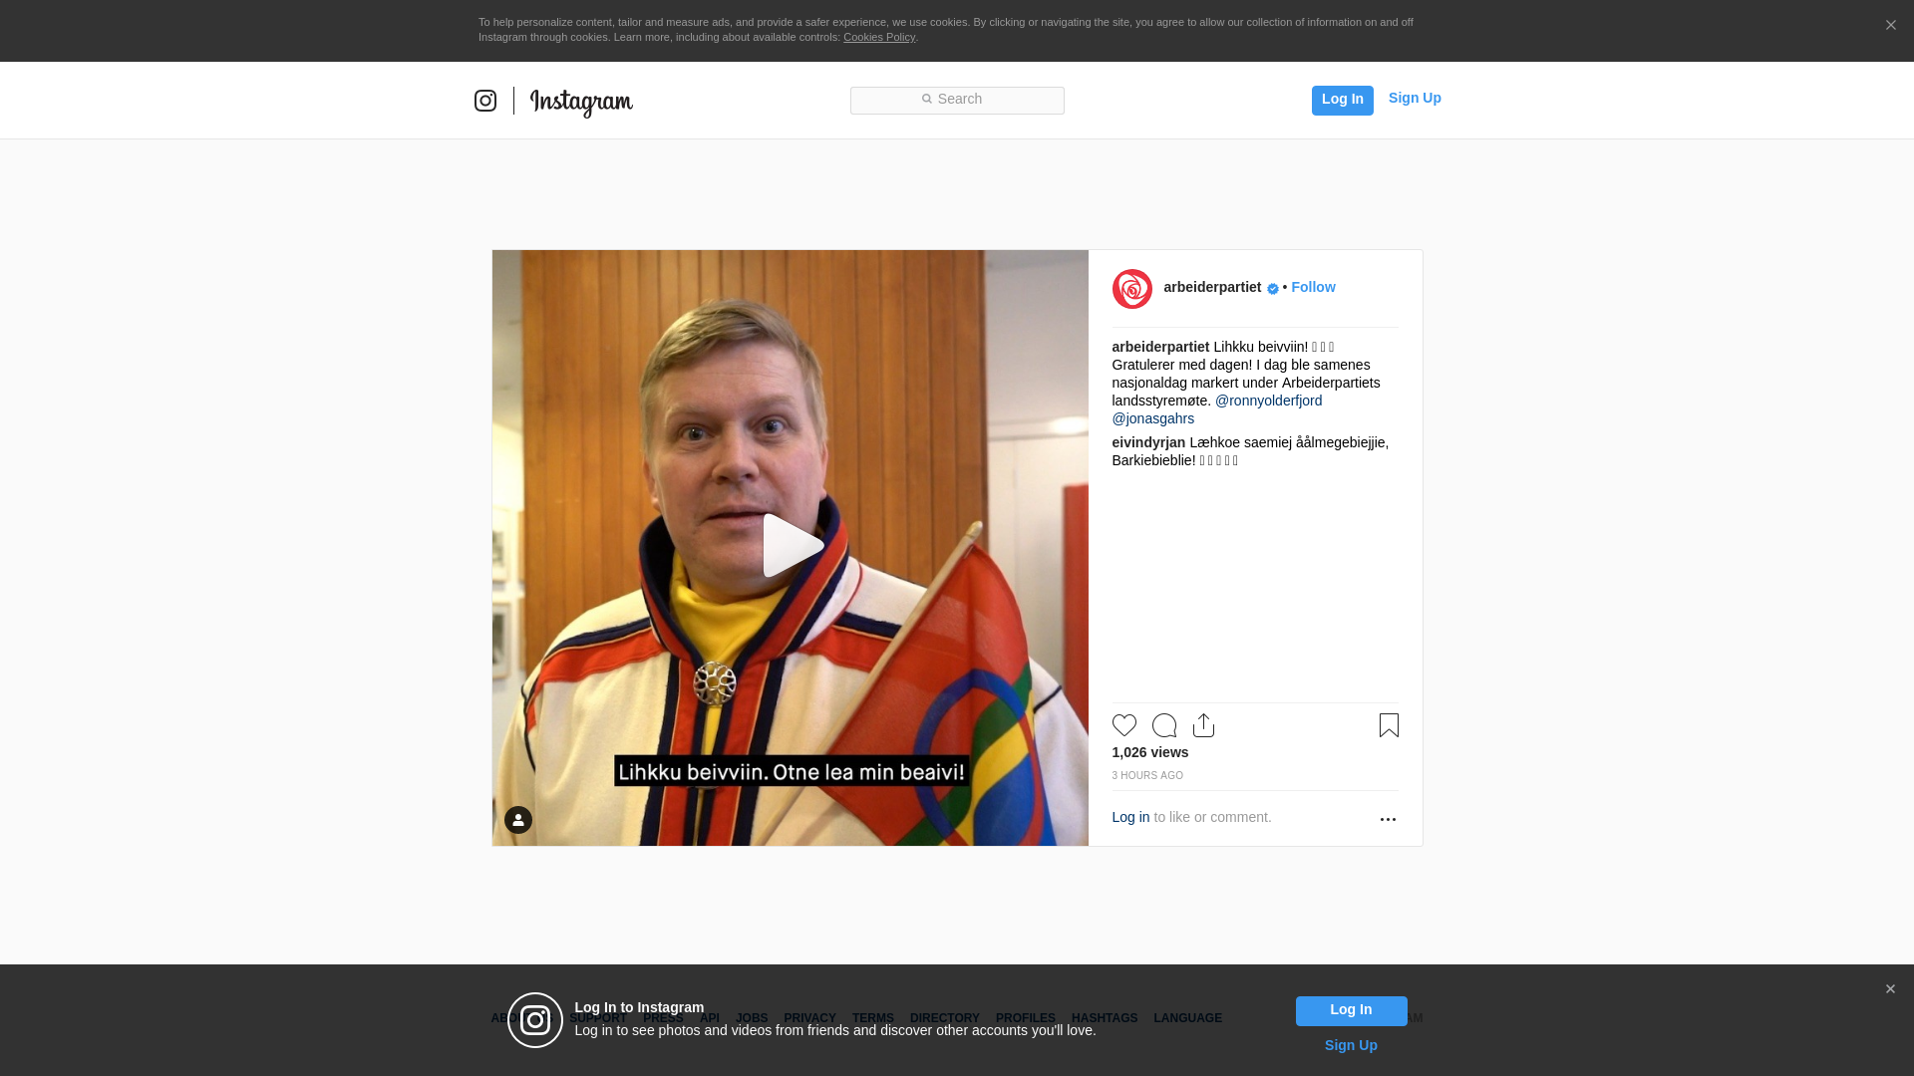Open Sign Up link in header
Screen dimensions: 1914x1076
[x=1415, y=98]
